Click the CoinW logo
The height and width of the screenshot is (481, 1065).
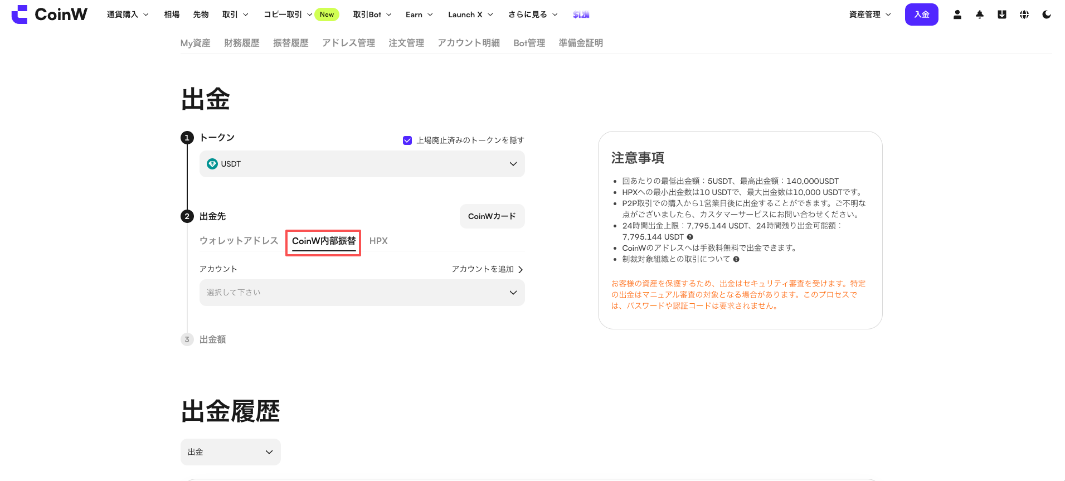(x=49, y=14)
